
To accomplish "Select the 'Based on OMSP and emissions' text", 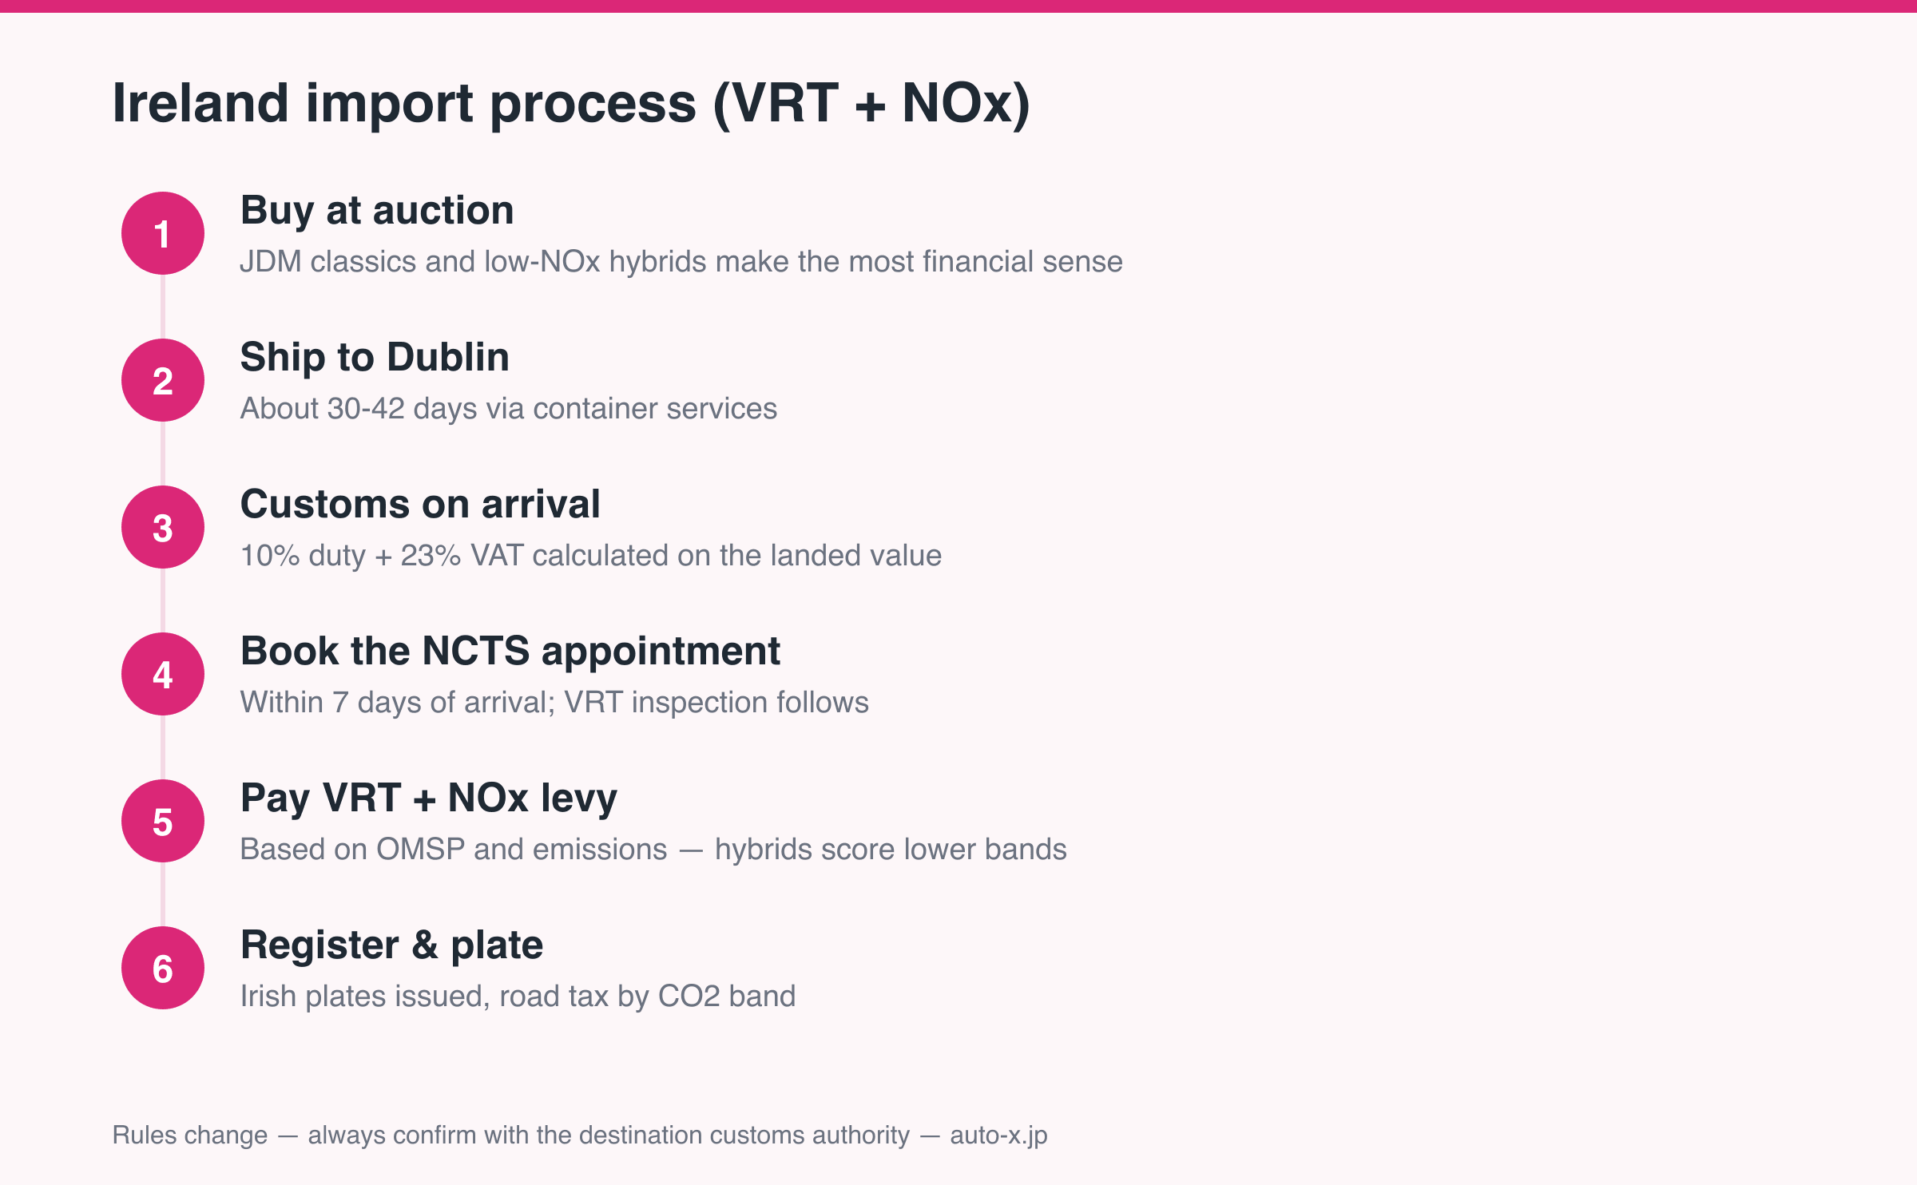I will 454,850.
